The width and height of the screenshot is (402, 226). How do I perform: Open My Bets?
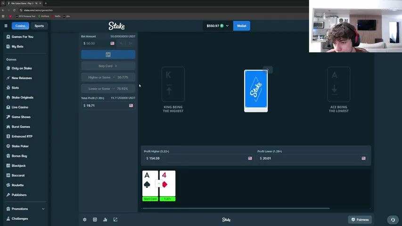17,47
